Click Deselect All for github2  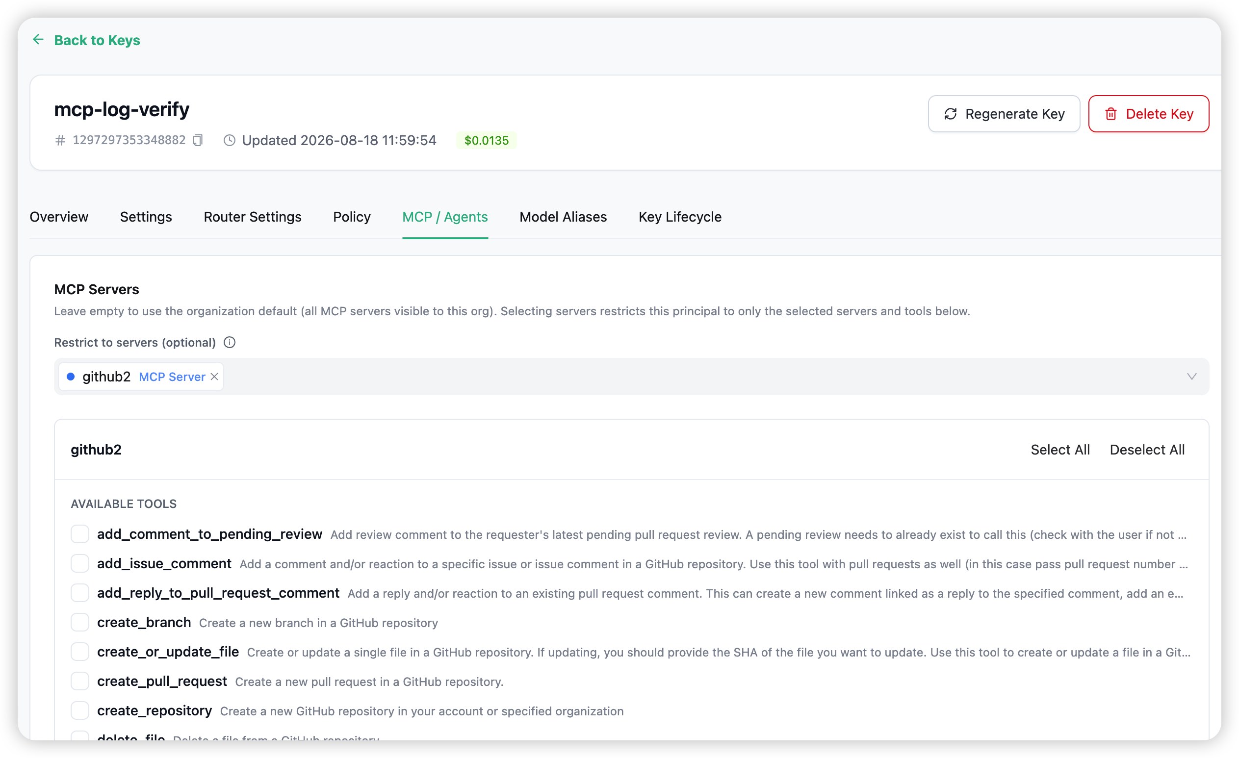coord(1147,450)
